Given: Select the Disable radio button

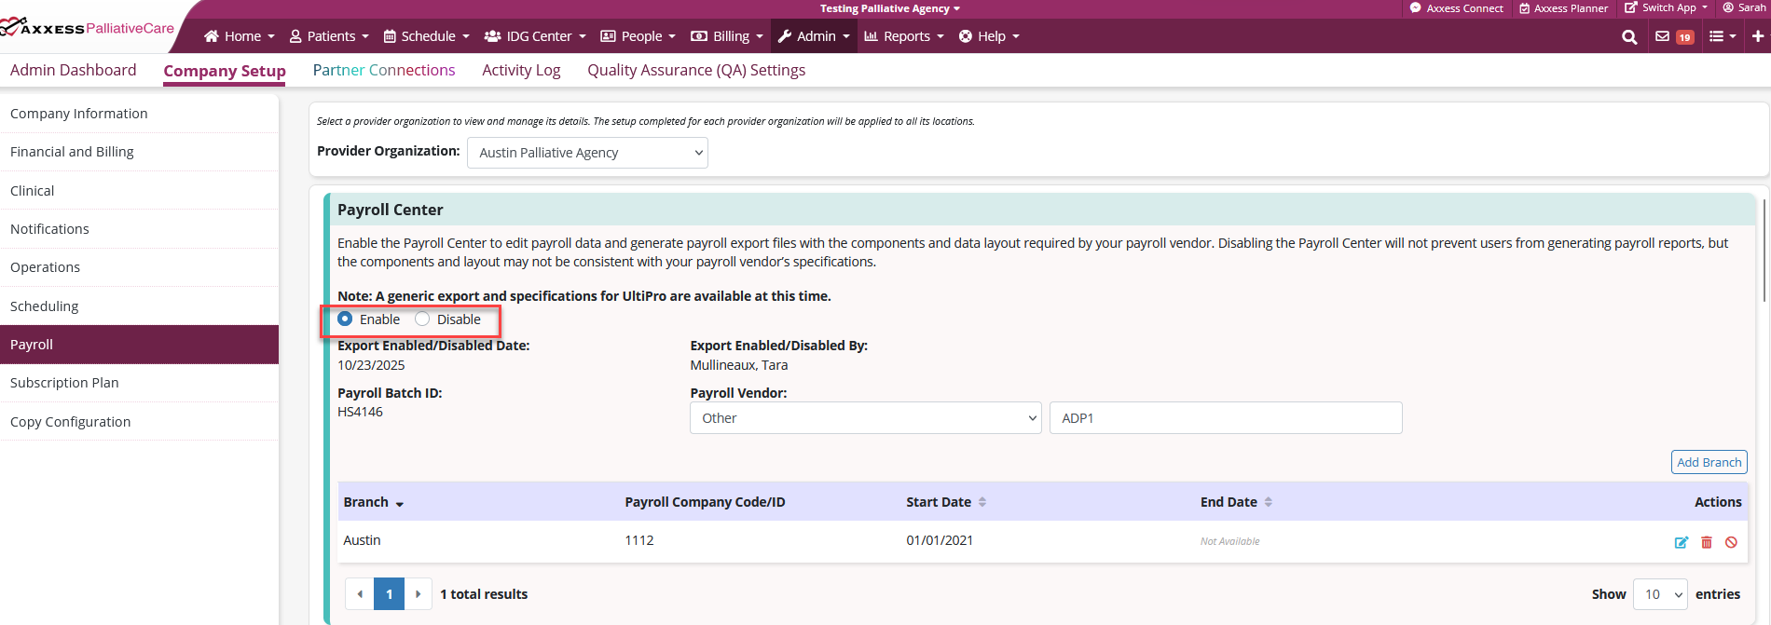Looking at the screenshot, I should point(422,319).
